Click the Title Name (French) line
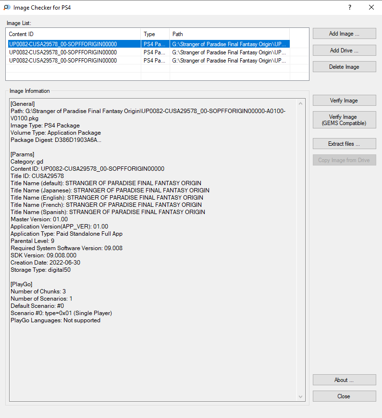 [x=106, y=204]
